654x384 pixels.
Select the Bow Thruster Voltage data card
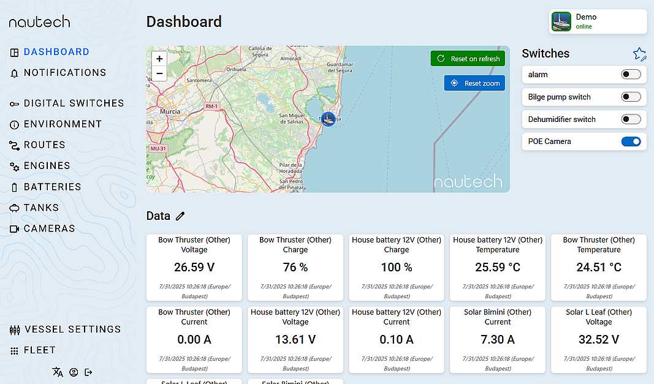194,267
